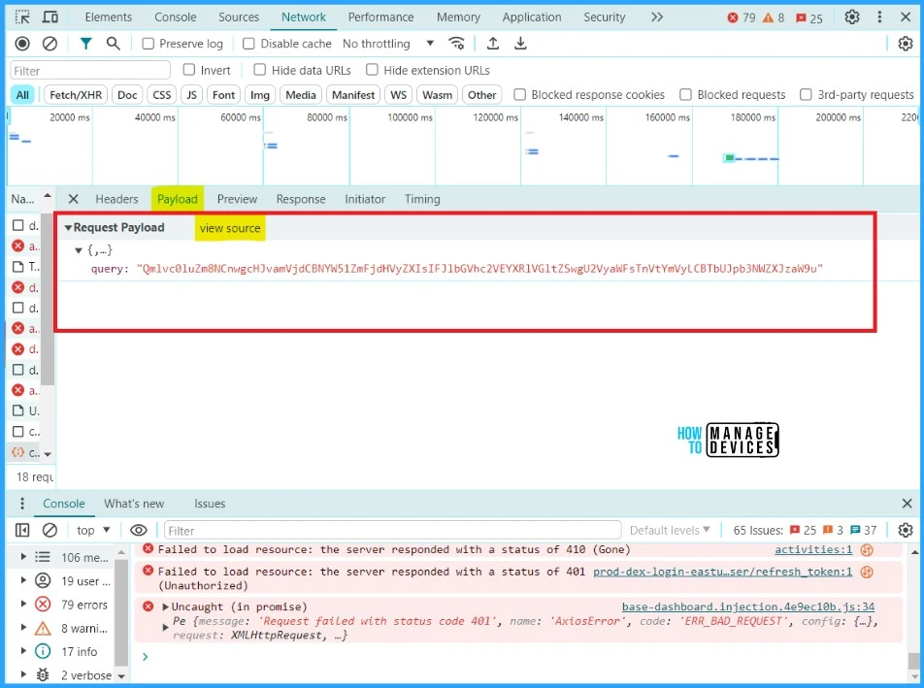924x688 pixels.
Task: Expand the 8 warnings sidebar group
Action: 23,627
